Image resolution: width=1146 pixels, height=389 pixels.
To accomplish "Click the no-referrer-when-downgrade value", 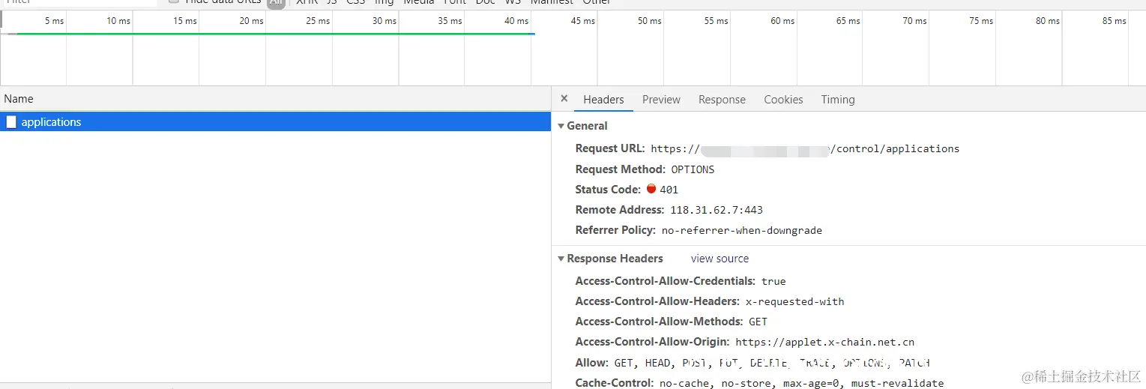I will coord(741,230).
